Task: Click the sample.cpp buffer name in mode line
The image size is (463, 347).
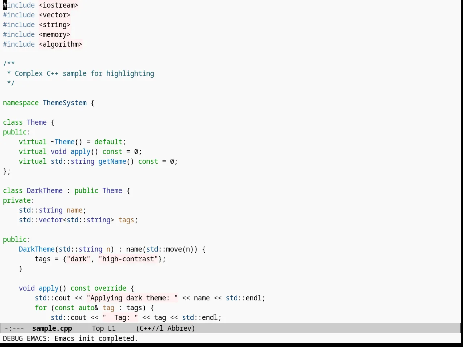Action: 52,328
